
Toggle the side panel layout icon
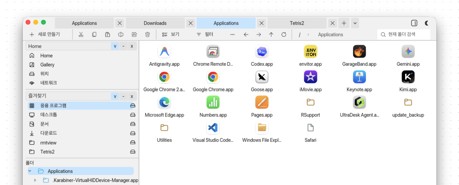tap(414, 23)
